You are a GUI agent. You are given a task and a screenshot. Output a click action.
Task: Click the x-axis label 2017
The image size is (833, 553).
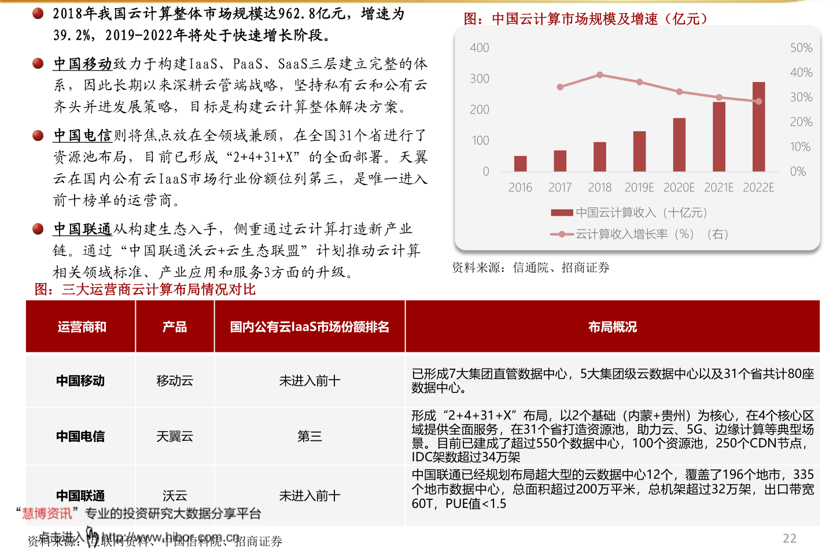[560, 187]
